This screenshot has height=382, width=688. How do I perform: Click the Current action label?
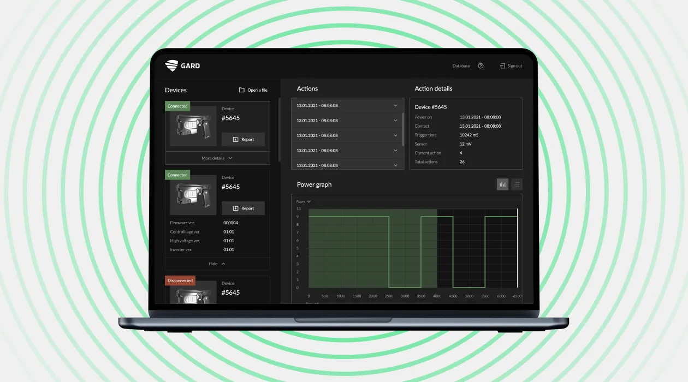pyautogui.click(x=428, y=153)
